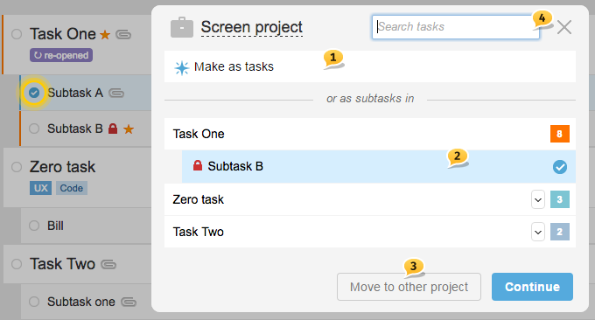Click the Task One title in list
Screen dimensions: 595x320
coord(63,34)
